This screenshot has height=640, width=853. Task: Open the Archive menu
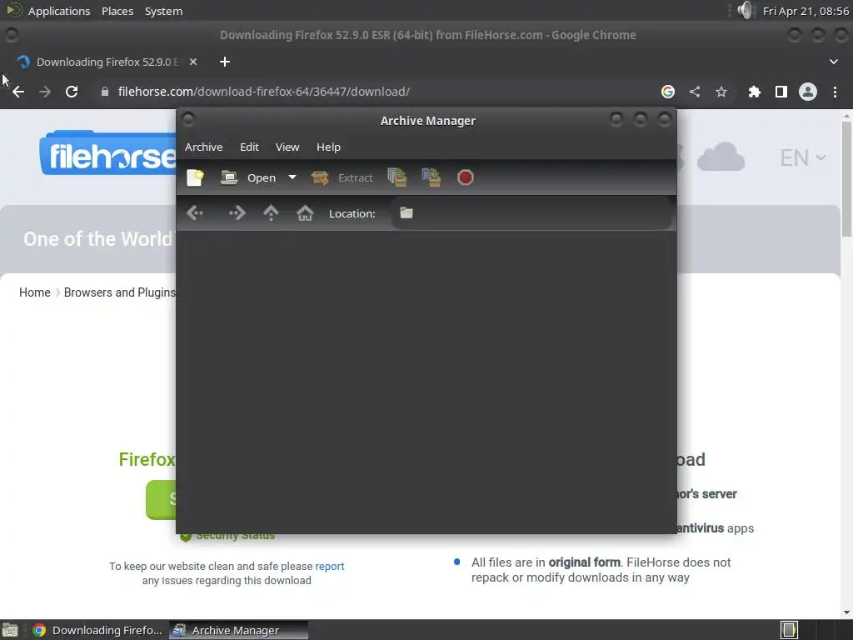(x=203, y=147)
